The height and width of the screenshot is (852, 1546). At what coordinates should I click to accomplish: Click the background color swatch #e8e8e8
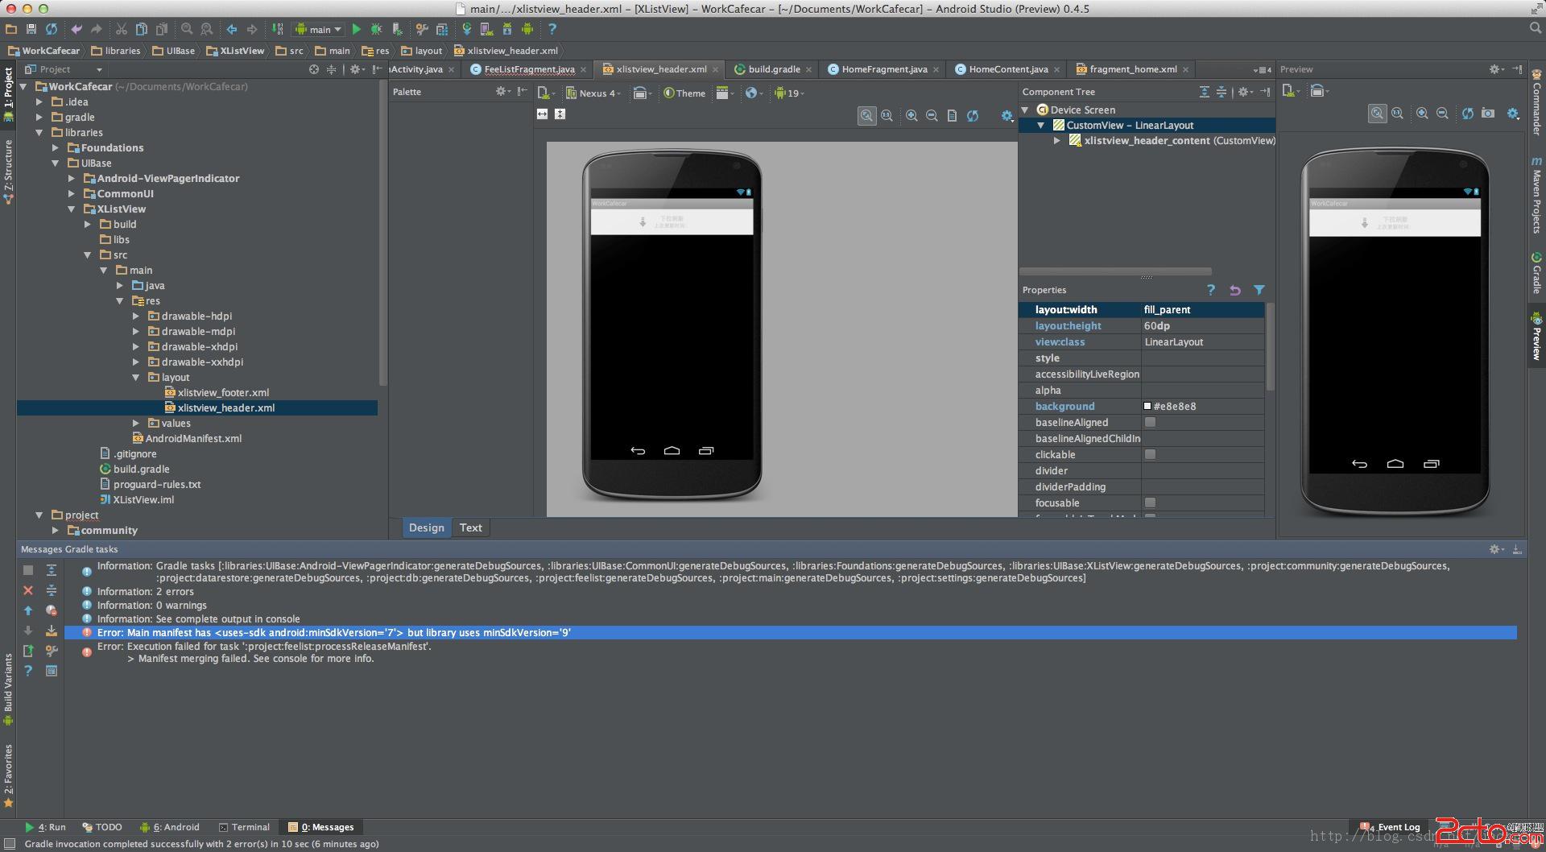coord(1147,407)
